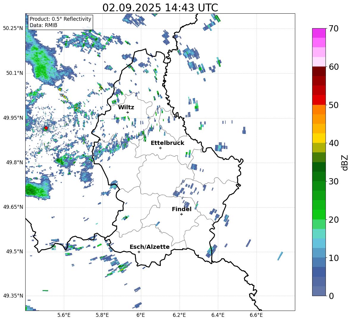352x321 pixels.
Task: Click the red radar location dot
Action: click(46, 128)
